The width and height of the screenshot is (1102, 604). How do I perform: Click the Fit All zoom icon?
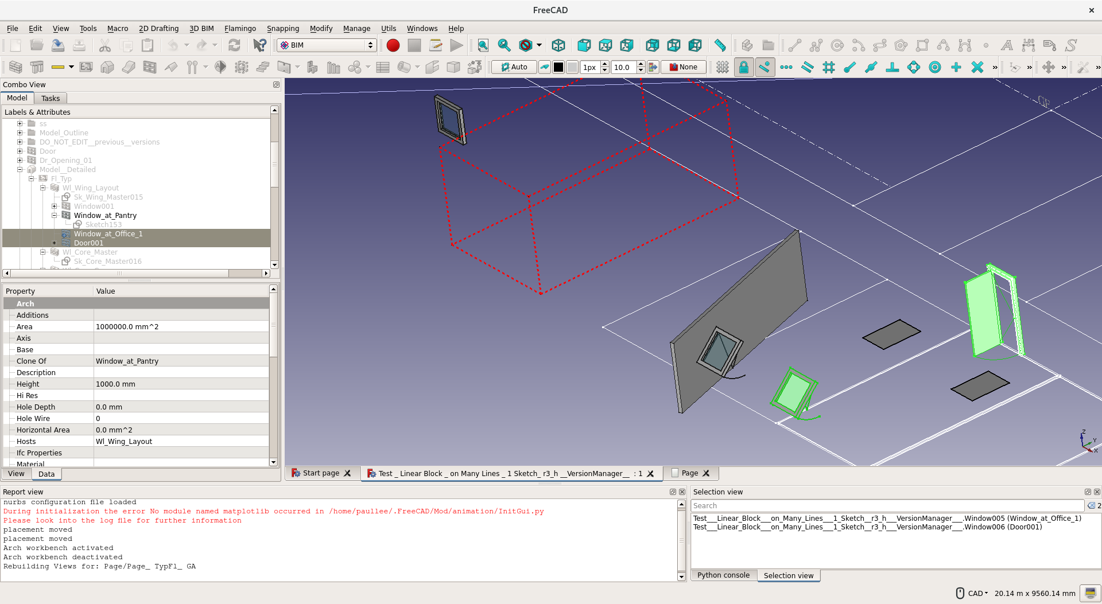pyautogui.click(x=483, y=45)
